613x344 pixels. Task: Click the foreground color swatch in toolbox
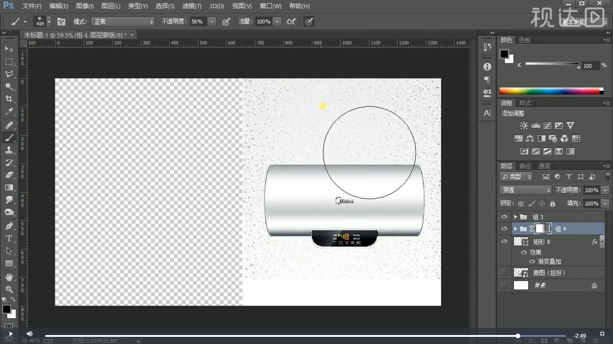(x=6, y=309)
